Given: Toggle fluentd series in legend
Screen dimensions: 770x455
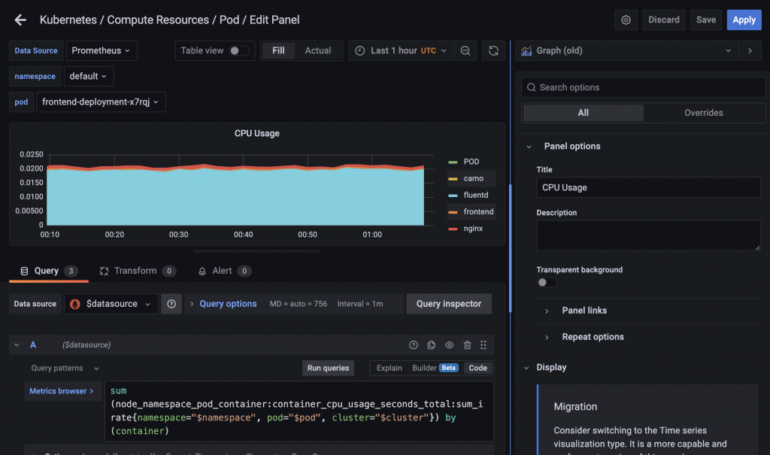Looking at the screenshot, I should 476,195.
